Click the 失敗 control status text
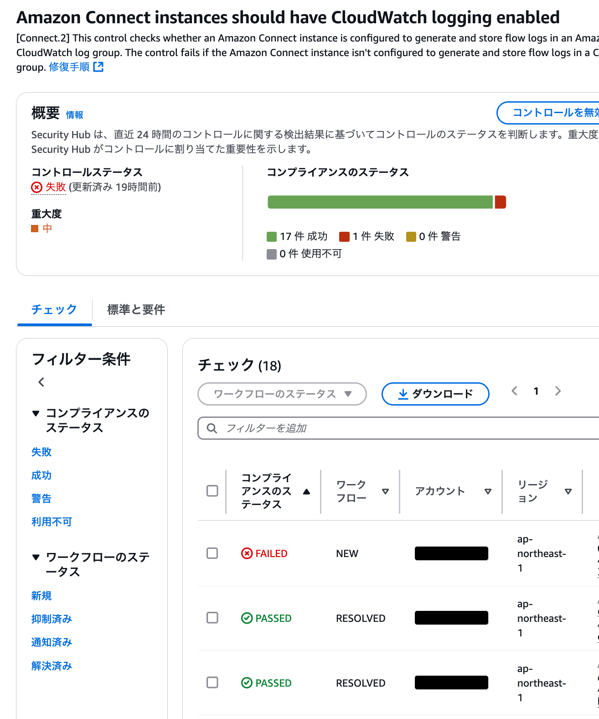The width and height of the screenshot is (599, 719). point(56,187)
